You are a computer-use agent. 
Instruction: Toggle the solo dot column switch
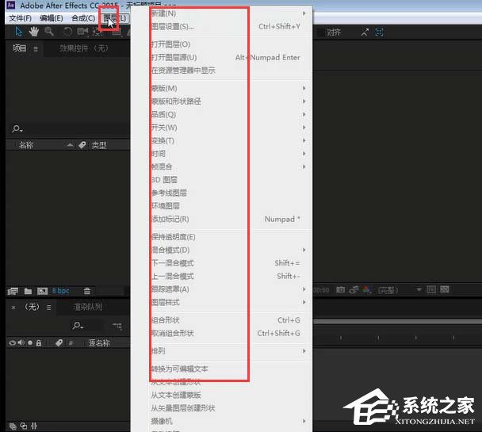30,343
